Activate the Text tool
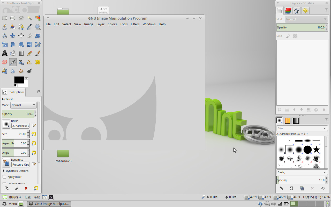The image size is (331, 207). pos(5,53)
